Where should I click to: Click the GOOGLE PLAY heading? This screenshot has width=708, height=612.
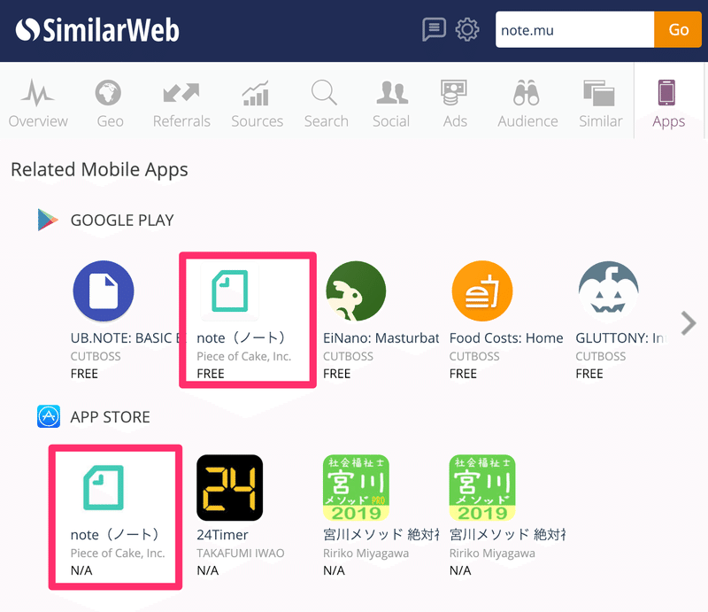pos(122,221)
